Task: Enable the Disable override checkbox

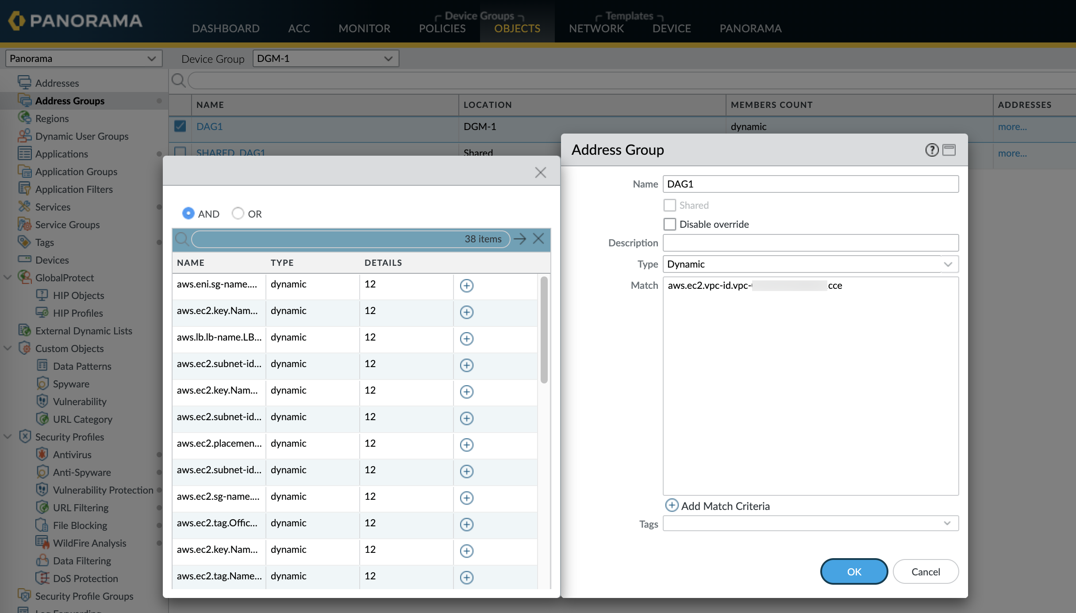Action: click(670, 224)
